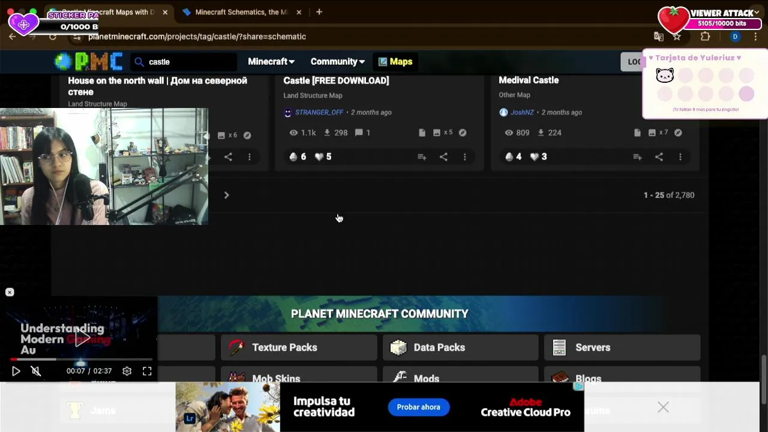Bookmark this page with the star icon
768x432 pixels.
point(677,37)
